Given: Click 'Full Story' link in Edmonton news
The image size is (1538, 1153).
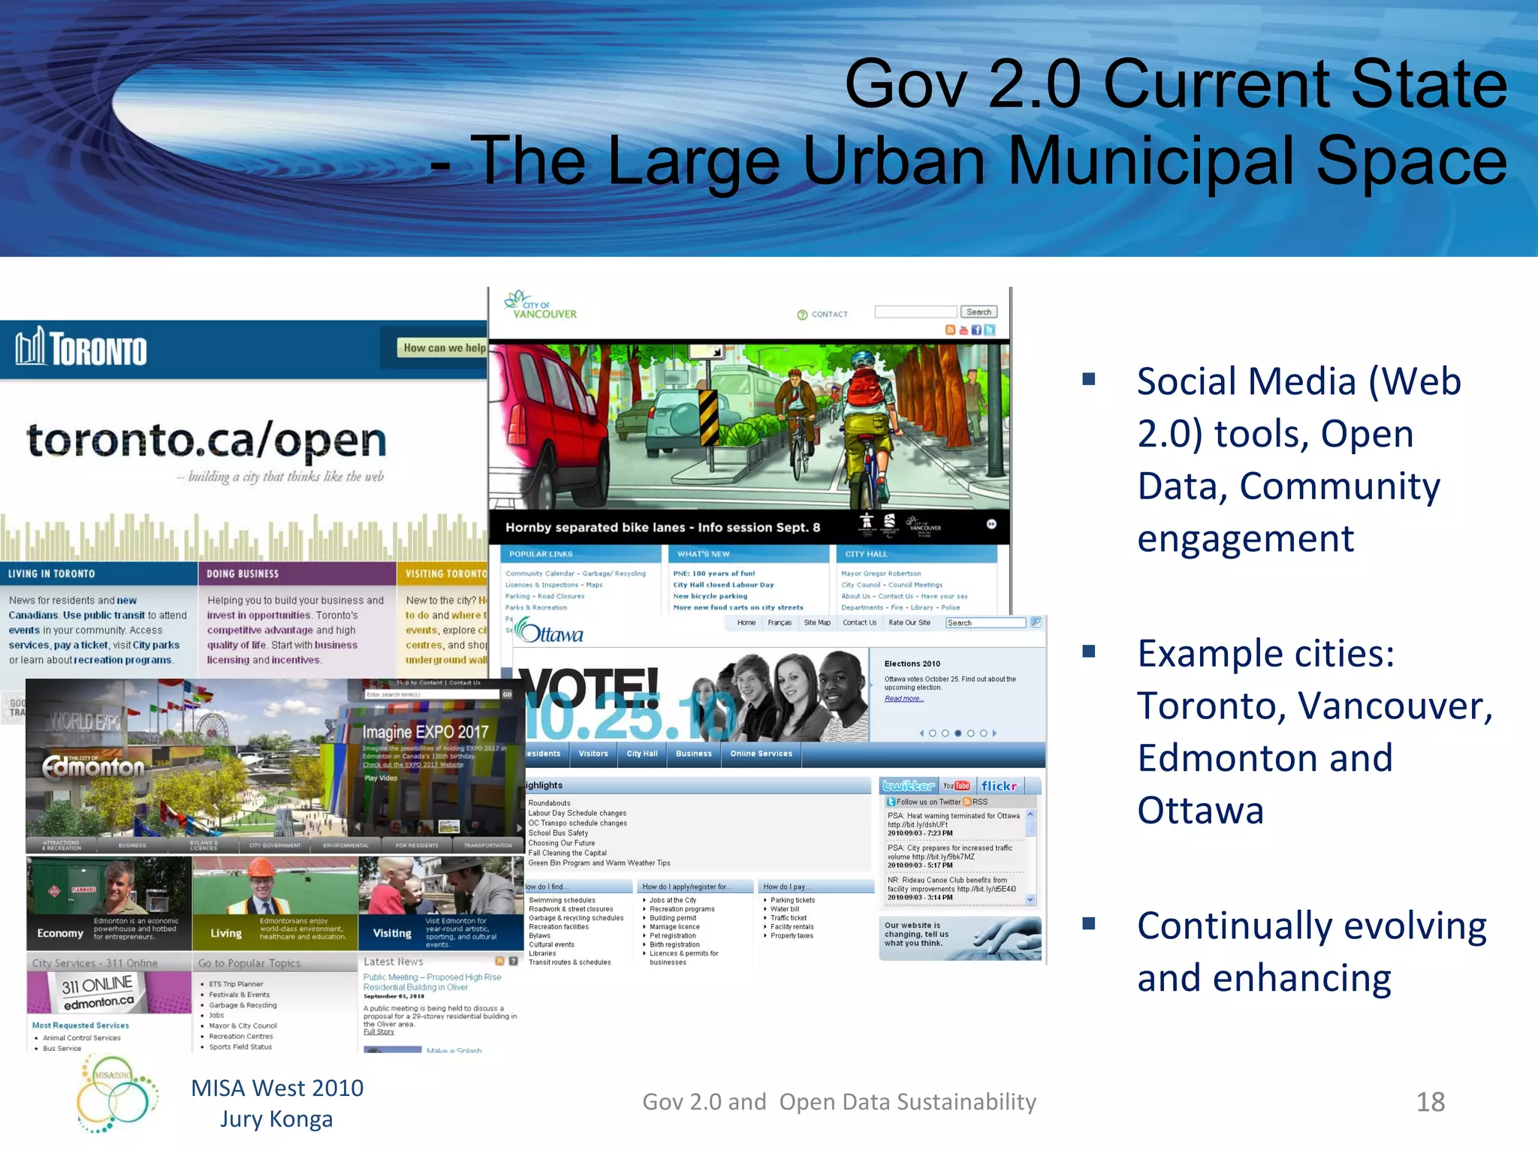Looking at the screenshot, I should click(378, 1031).
